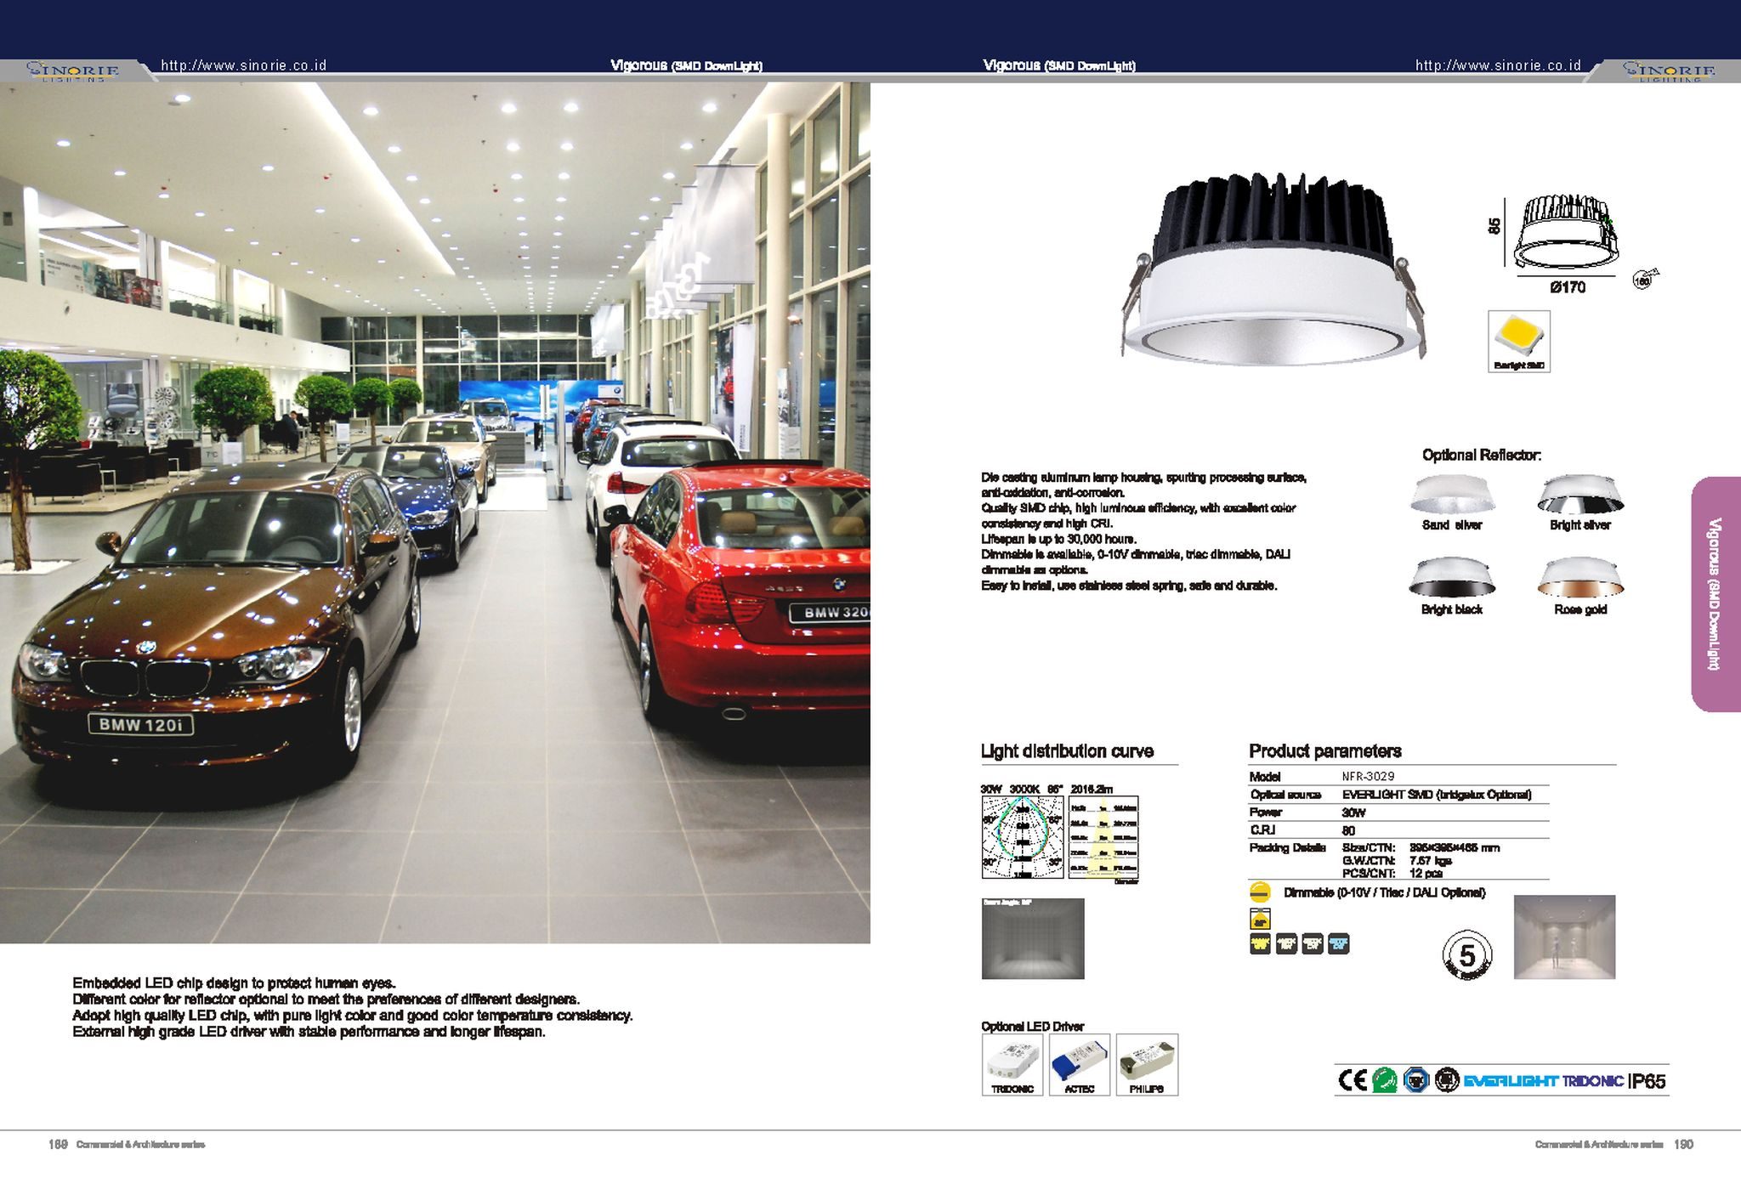This screenshot has width=1741, height=1189.
Task: Click the 160 cutout size hole-saw icon
Action: coord(1643,280)
